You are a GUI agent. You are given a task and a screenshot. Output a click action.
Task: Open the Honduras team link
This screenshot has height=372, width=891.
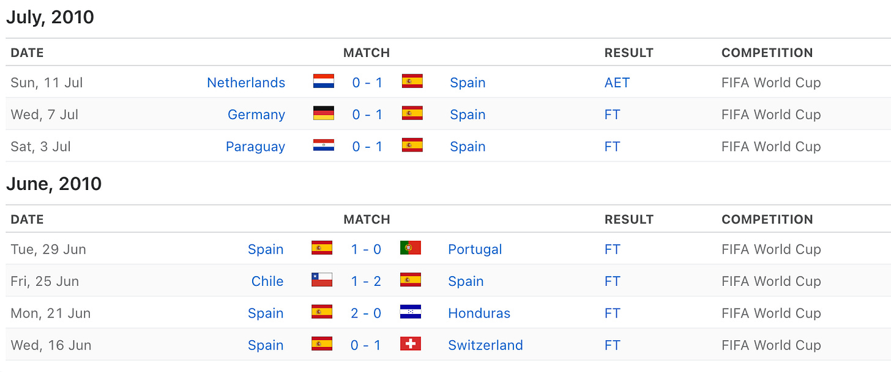click(479, 313)
